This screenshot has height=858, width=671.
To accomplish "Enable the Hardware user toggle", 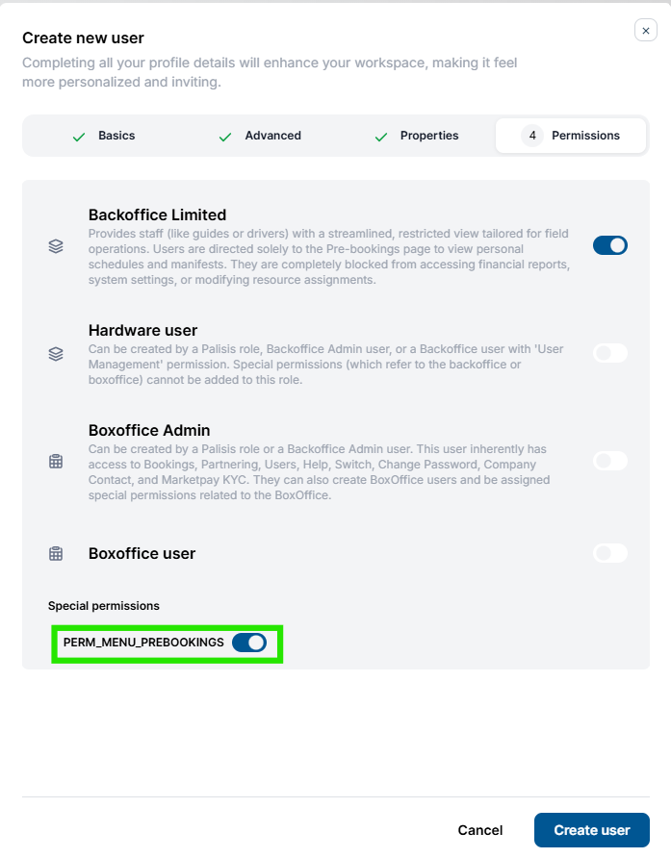I will [610, 353].
